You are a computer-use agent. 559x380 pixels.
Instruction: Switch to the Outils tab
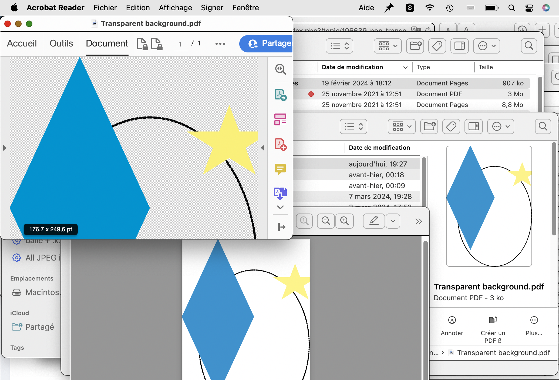tap(61, 44)
